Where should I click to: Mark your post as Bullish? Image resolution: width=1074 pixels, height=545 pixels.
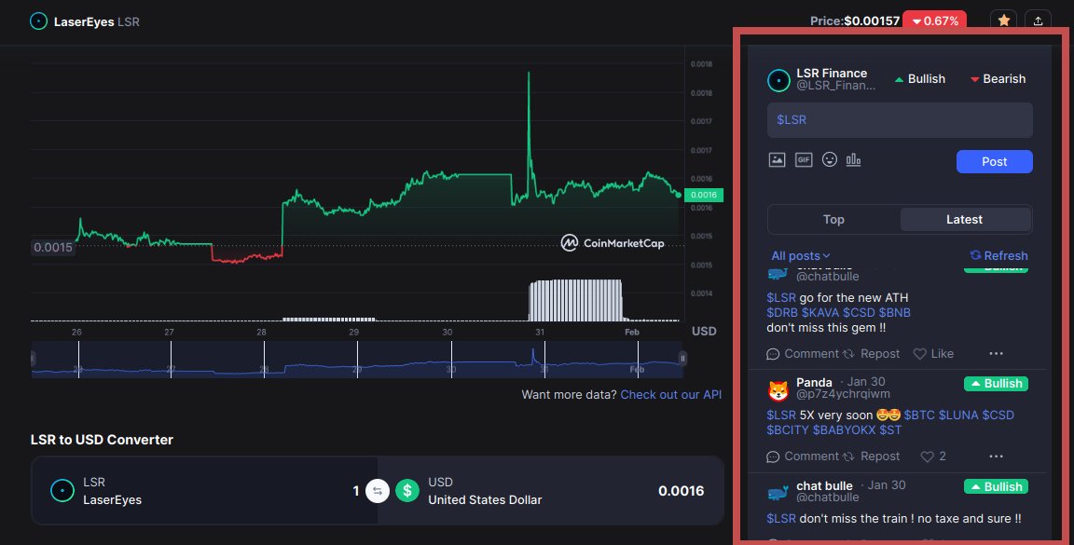click(x=920, y=79)
